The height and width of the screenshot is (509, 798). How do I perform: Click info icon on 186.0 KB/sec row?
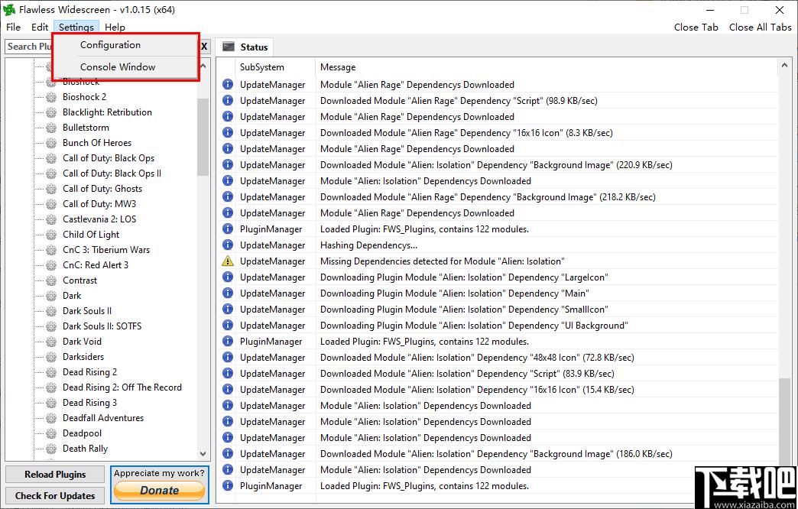[228, 453]
